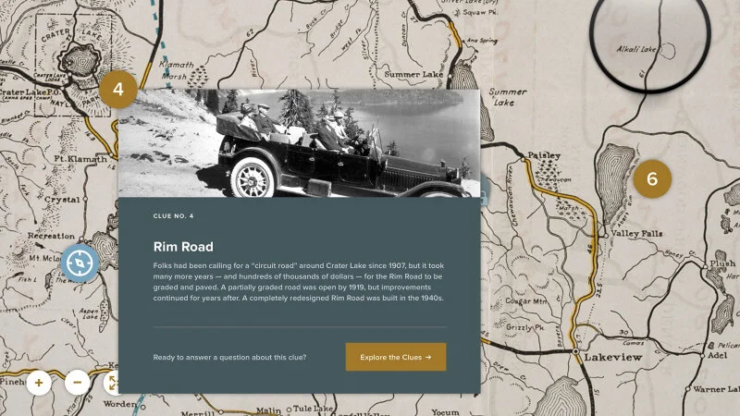
Task: Click the Worden label on the map
Action: 120,404
